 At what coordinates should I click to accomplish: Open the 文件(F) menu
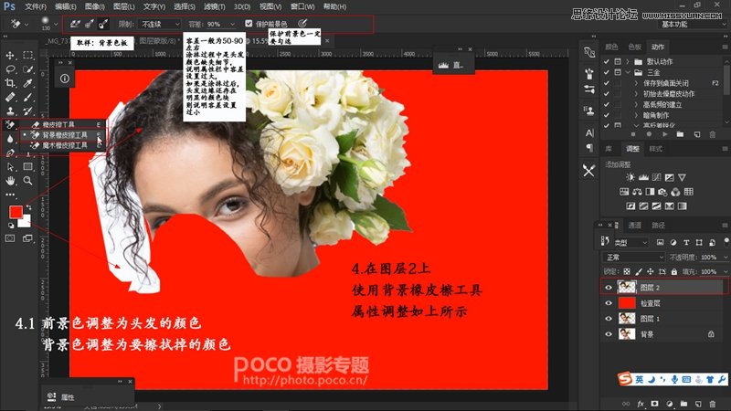coord(36,6)
